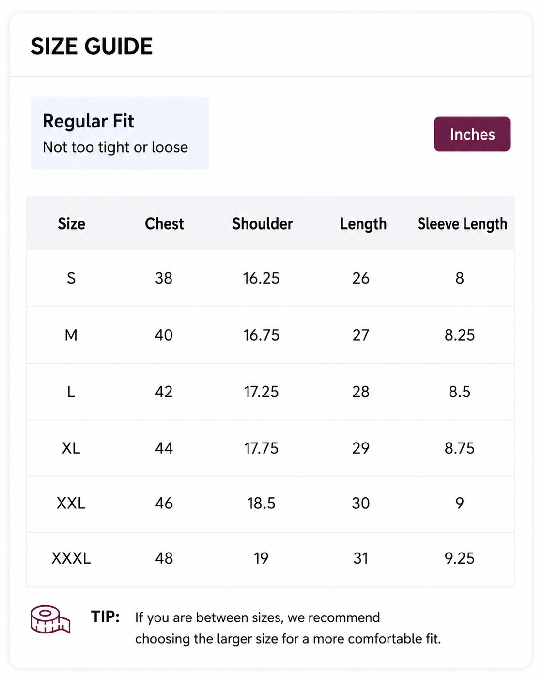Select the XXL size row label
This screenshot has height=680, width=543.
(71, 504)
